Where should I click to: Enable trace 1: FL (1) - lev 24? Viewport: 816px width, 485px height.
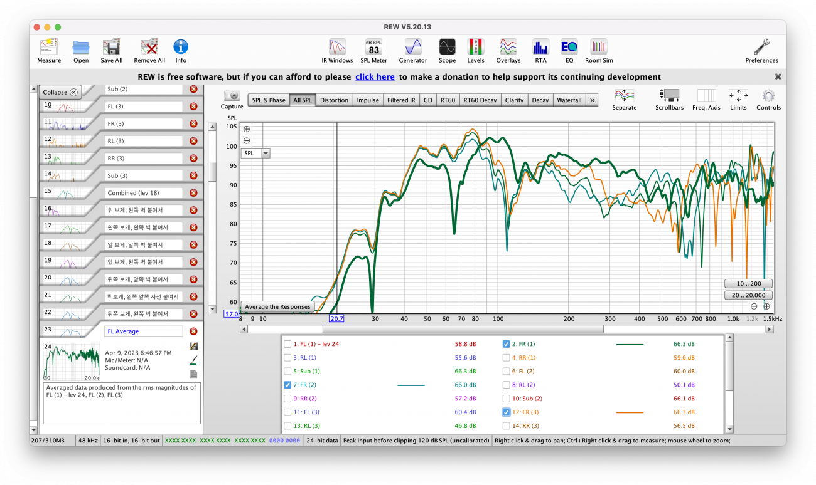pyautogui.click(x=287, y=344)
